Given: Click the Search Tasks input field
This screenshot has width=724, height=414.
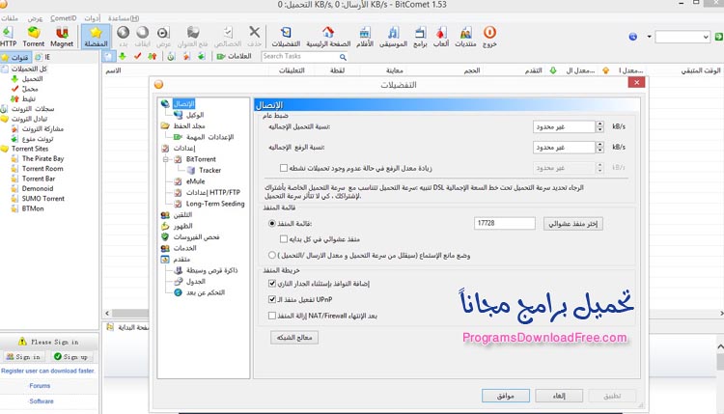Looking at the screenshot, I should click(x=299, y=56).
